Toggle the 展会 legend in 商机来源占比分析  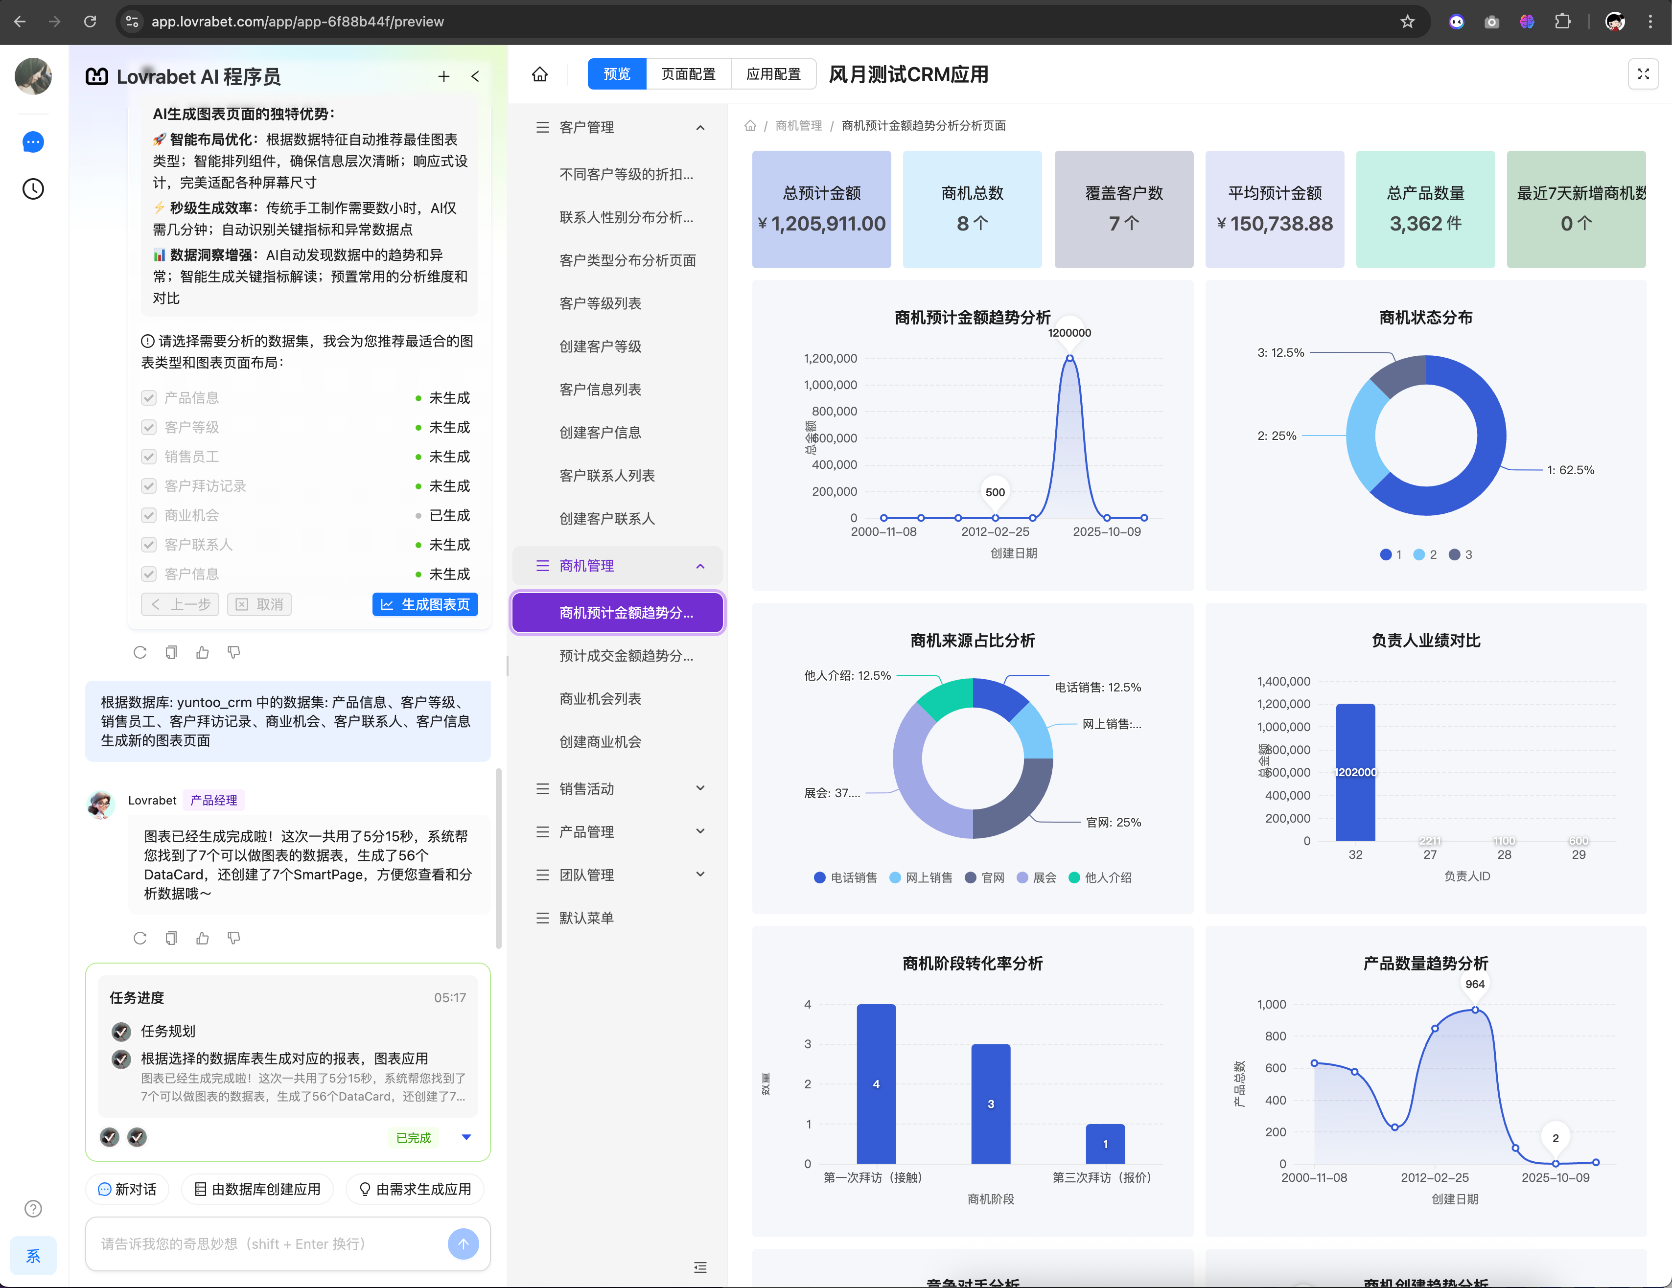[x=1036, y=878]
